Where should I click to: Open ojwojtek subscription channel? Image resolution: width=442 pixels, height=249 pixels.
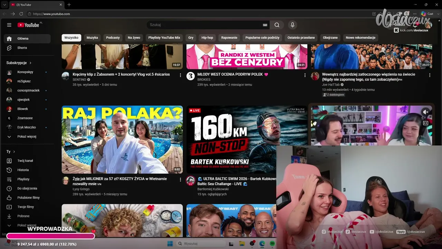pyautogui.click(x=27, y=100)
